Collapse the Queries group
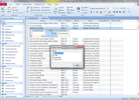Screen dimensions: 139x100 click(21, 44)
